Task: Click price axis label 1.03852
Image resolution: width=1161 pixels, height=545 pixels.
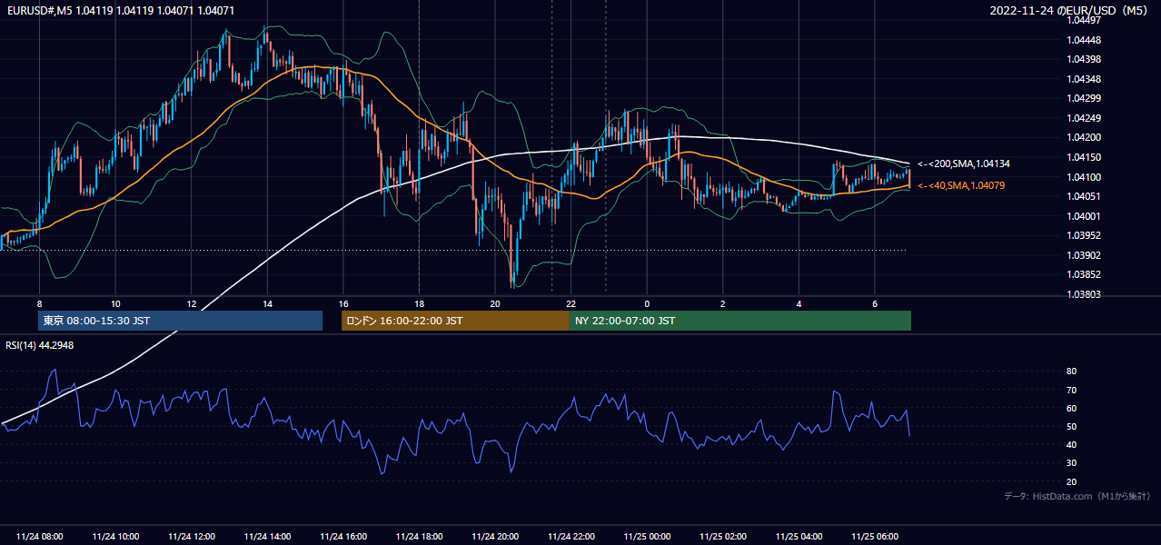Action: pos(1084,274)
